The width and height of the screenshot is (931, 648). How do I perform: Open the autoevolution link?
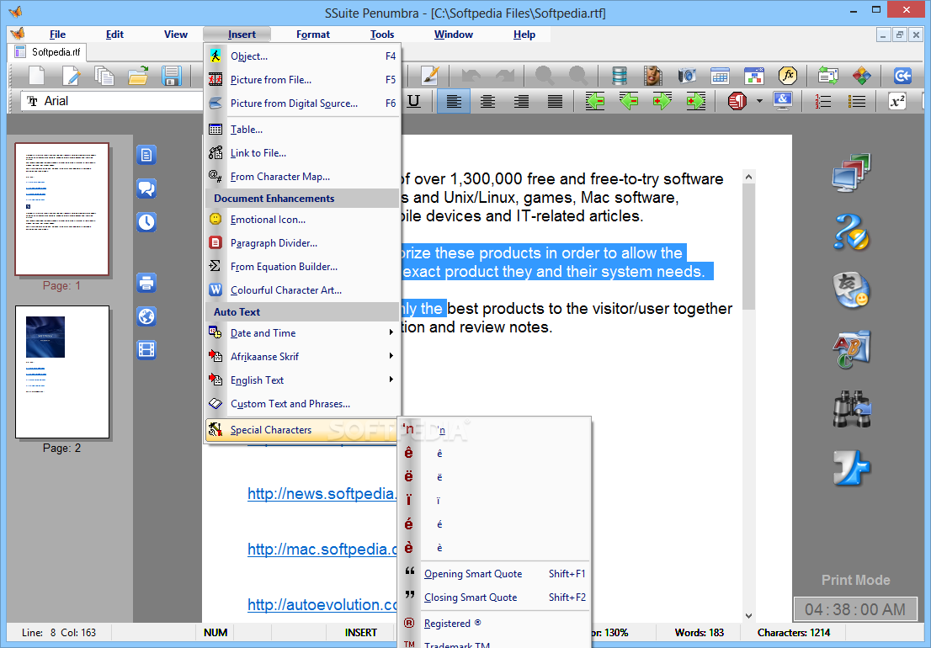pyautogui.click(x=322, y=605)
